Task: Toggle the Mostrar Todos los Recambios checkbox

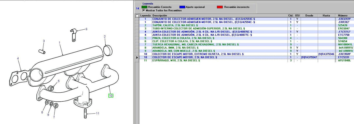Action: tap(144, 10)
